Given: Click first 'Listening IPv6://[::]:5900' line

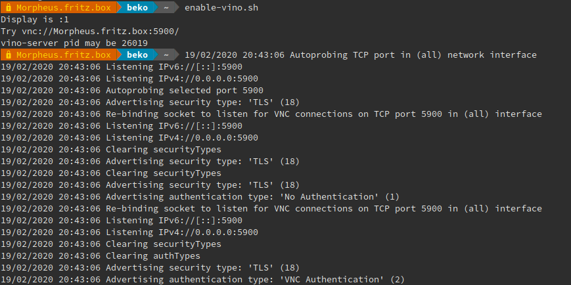Looking at the screenshot, I should point(122,67).
